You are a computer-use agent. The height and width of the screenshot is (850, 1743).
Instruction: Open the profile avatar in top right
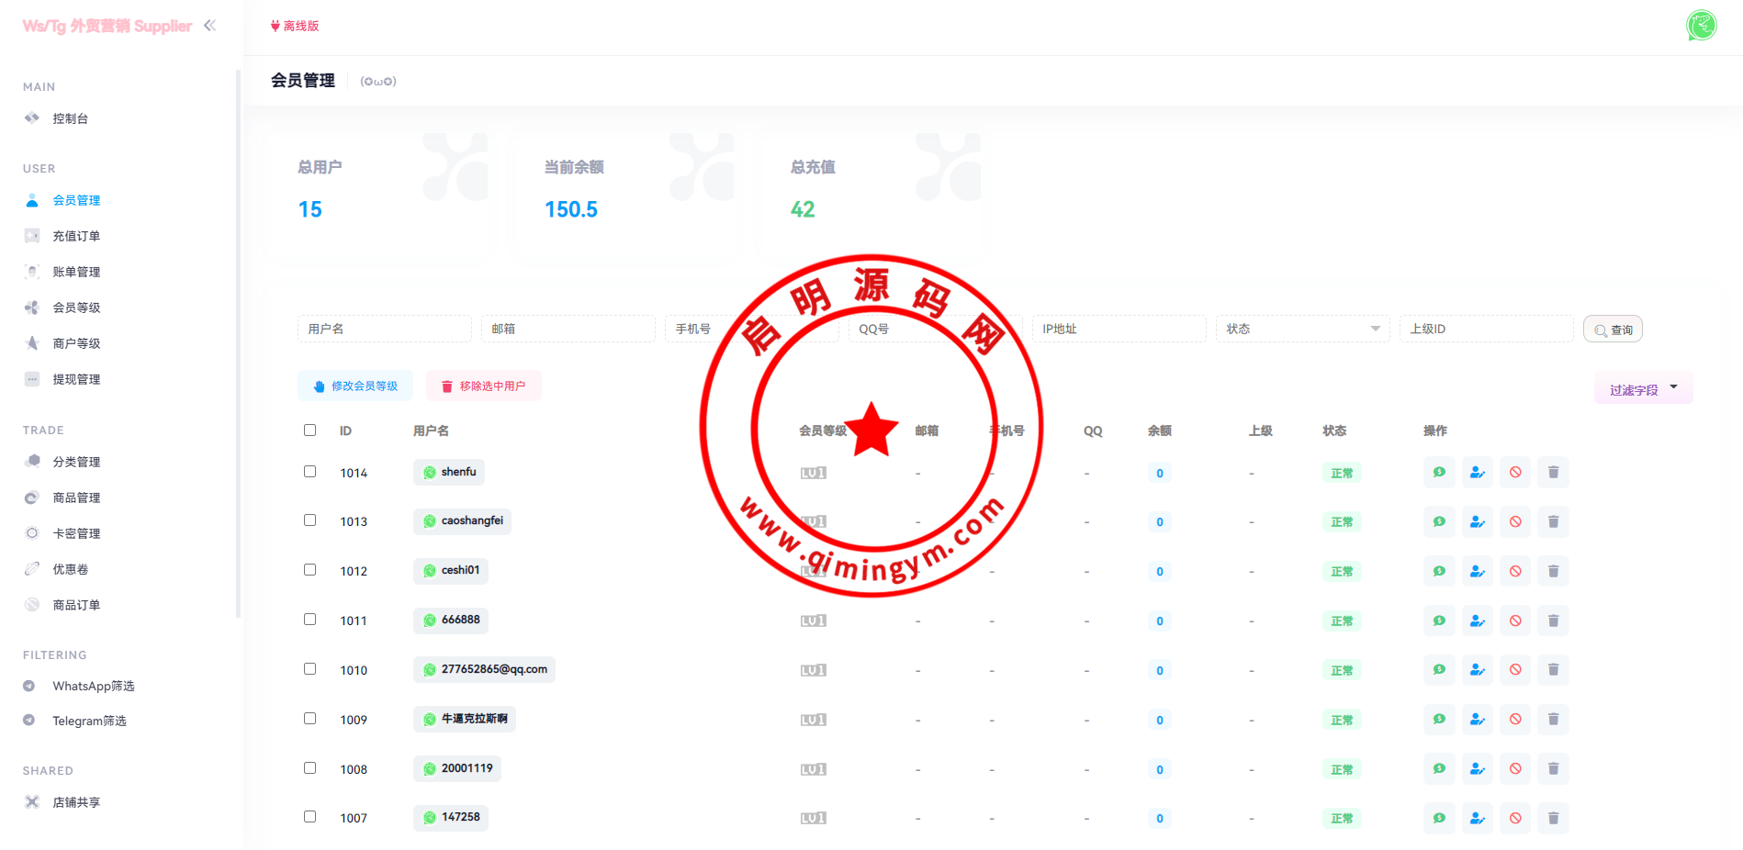(1701, 26)
